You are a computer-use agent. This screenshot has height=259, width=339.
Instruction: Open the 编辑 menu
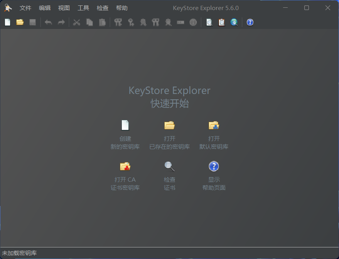(x=45, y=8)
